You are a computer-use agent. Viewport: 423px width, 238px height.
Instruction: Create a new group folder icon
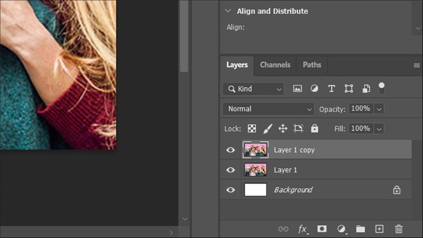(x=361, y=229)
